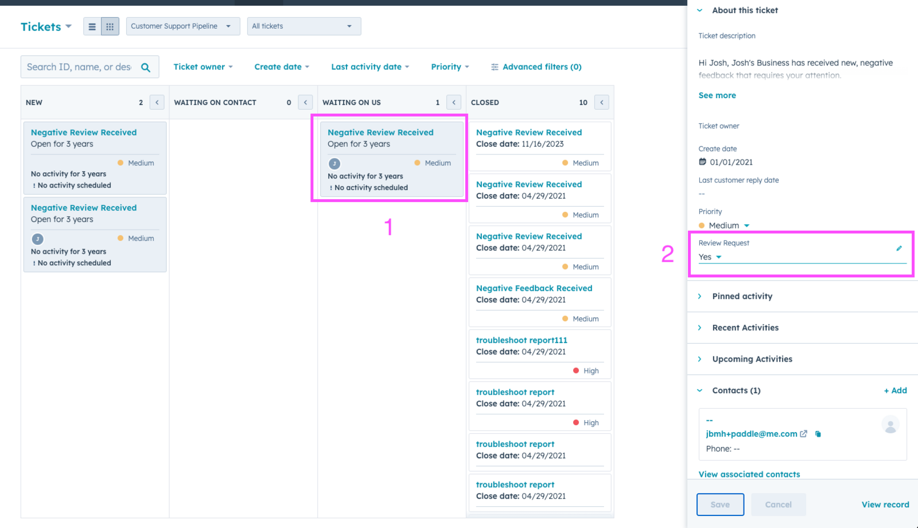
Task: Switch to board grid view icon
Action: (110, 26)
